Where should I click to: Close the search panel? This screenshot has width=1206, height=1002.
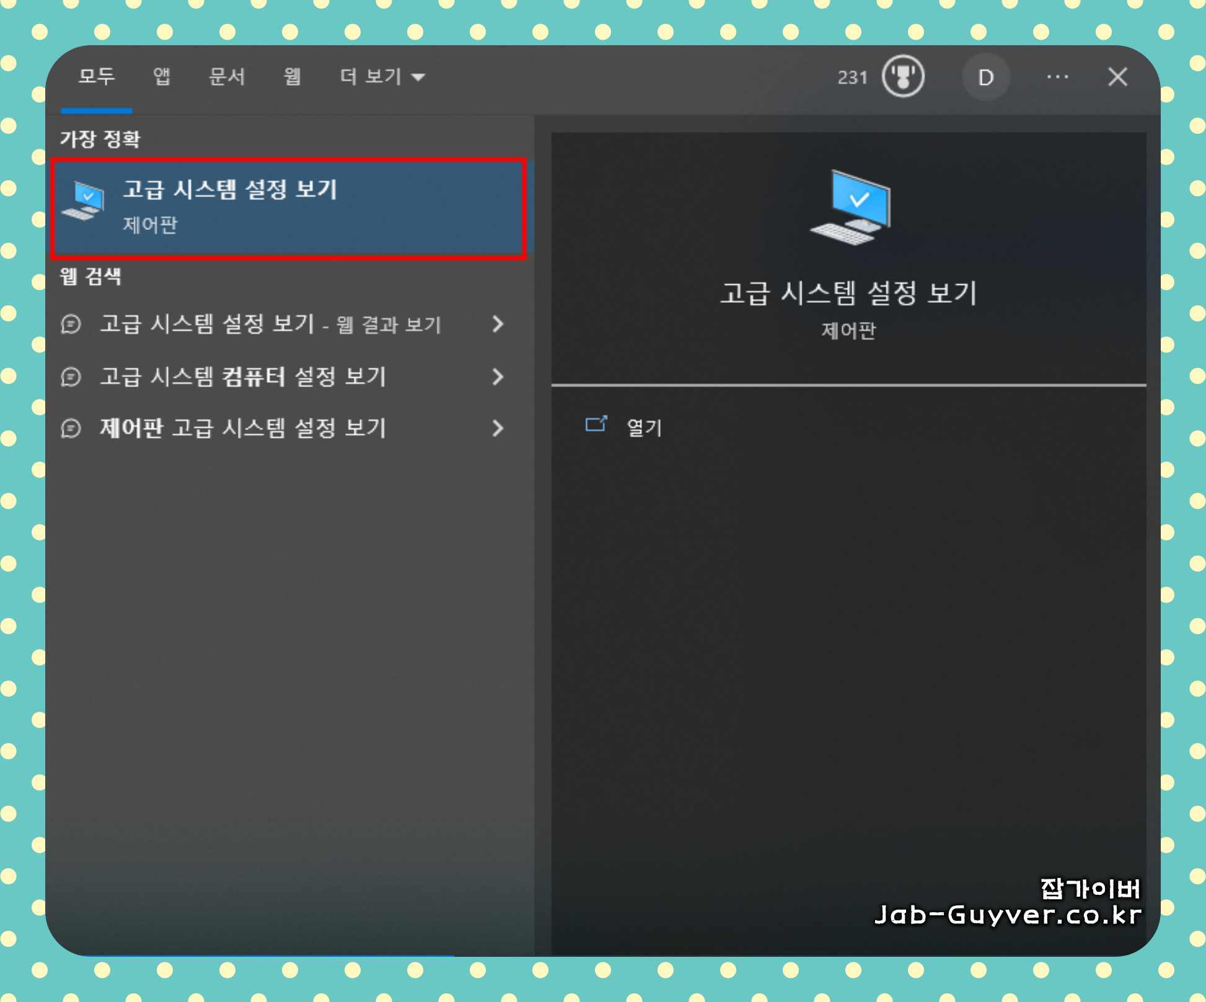pos(1117,77)
